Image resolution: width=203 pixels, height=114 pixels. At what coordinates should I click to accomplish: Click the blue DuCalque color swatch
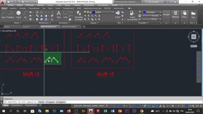(x=144, y=12)
